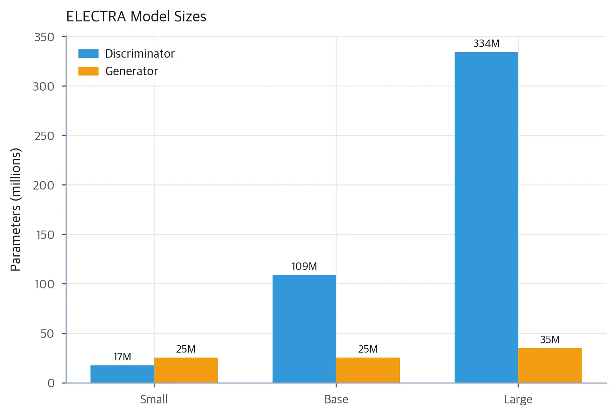The image size is (616, 415).
Task: Click the 'Generator' legend label
Action: [x=131, y=71]
